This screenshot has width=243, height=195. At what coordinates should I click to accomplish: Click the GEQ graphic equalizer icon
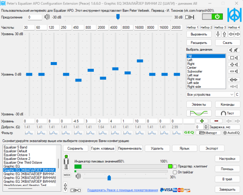click(189, 133)
